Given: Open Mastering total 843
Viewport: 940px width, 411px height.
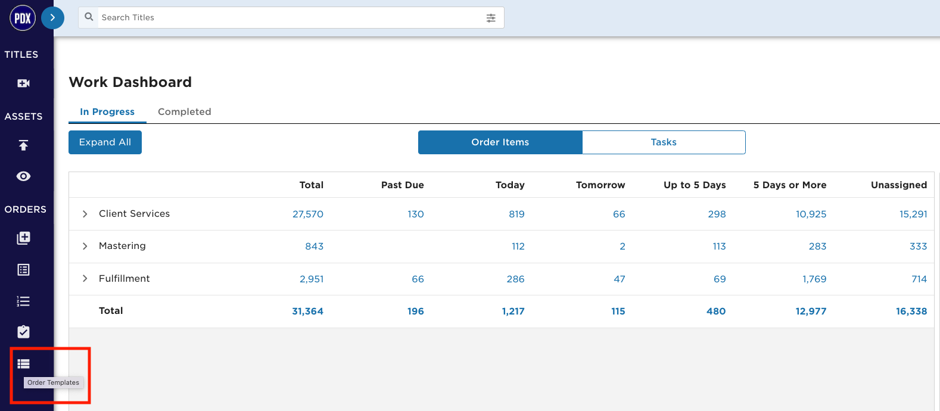Looking at the screenshot, I should [315, 247].
